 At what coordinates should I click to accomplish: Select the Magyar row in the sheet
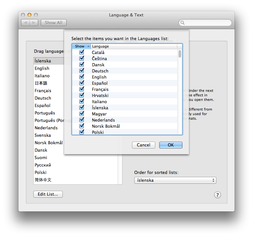click(x=99, y=114)
